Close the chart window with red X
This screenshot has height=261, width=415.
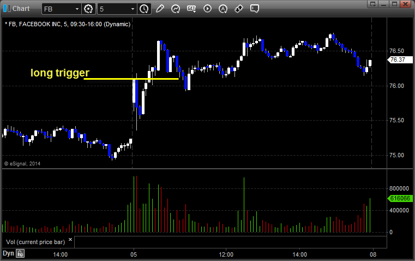(406, 4)
